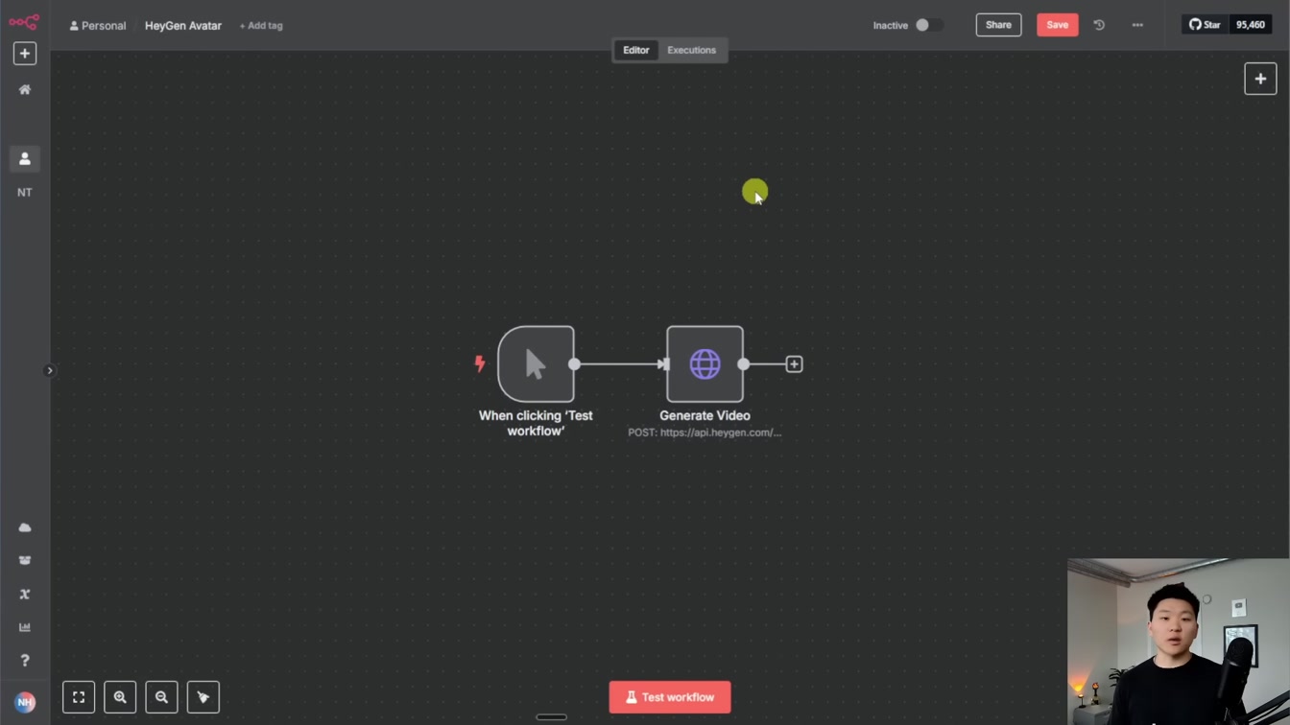1290x725 pixels.
Task: Click the Personal breadcrumb link
Action: point(98,26)
